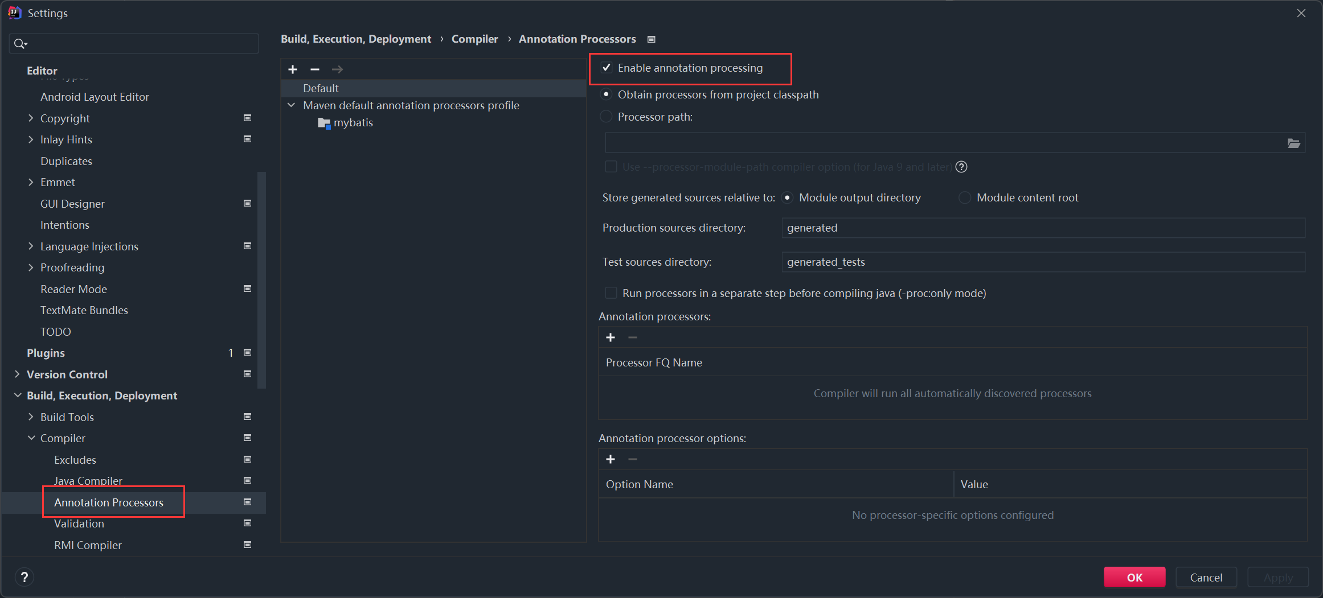The image size is (1323, 598).
Task: Go to Compiler in the breadcrumb
Action: pyautogui.click(x=474, y=39)
